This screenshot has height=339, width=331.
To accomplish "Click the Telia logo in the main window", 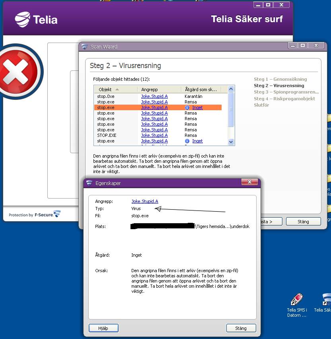I will coord(36,19).
